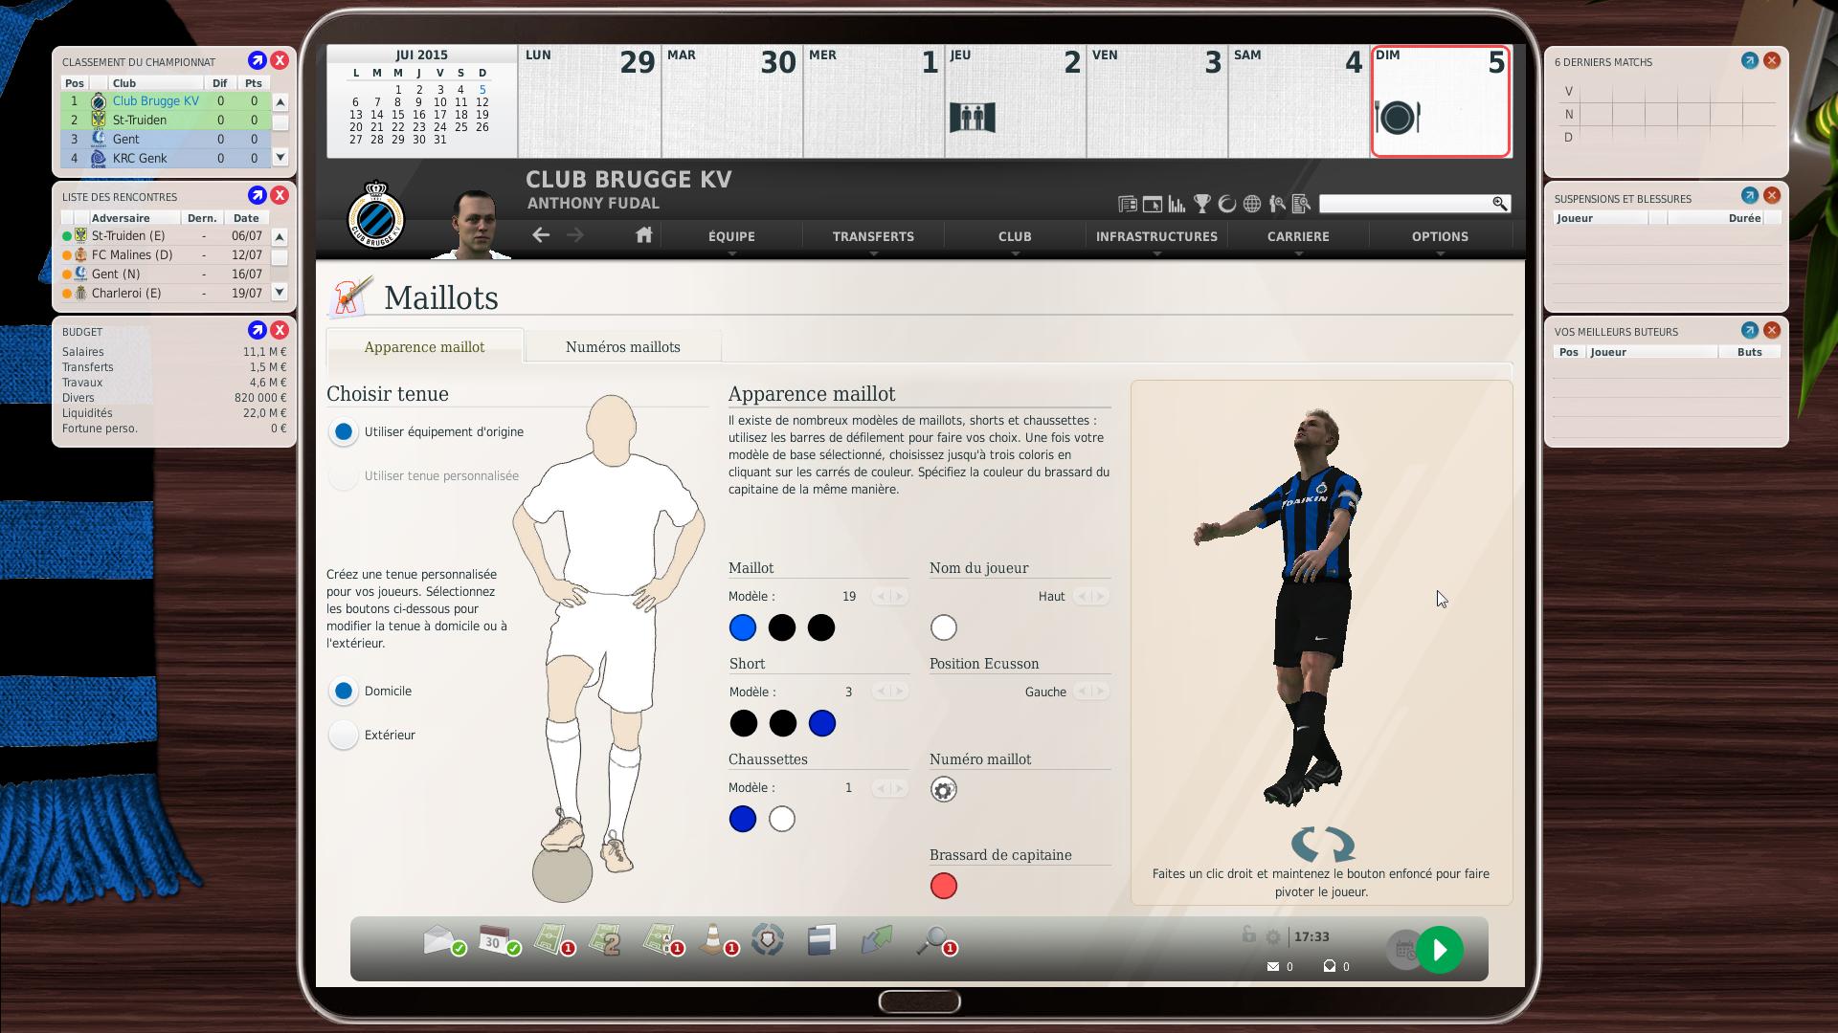
Task: Open the window-with-cursor icon in header
Action: (x=1153, y=204)
